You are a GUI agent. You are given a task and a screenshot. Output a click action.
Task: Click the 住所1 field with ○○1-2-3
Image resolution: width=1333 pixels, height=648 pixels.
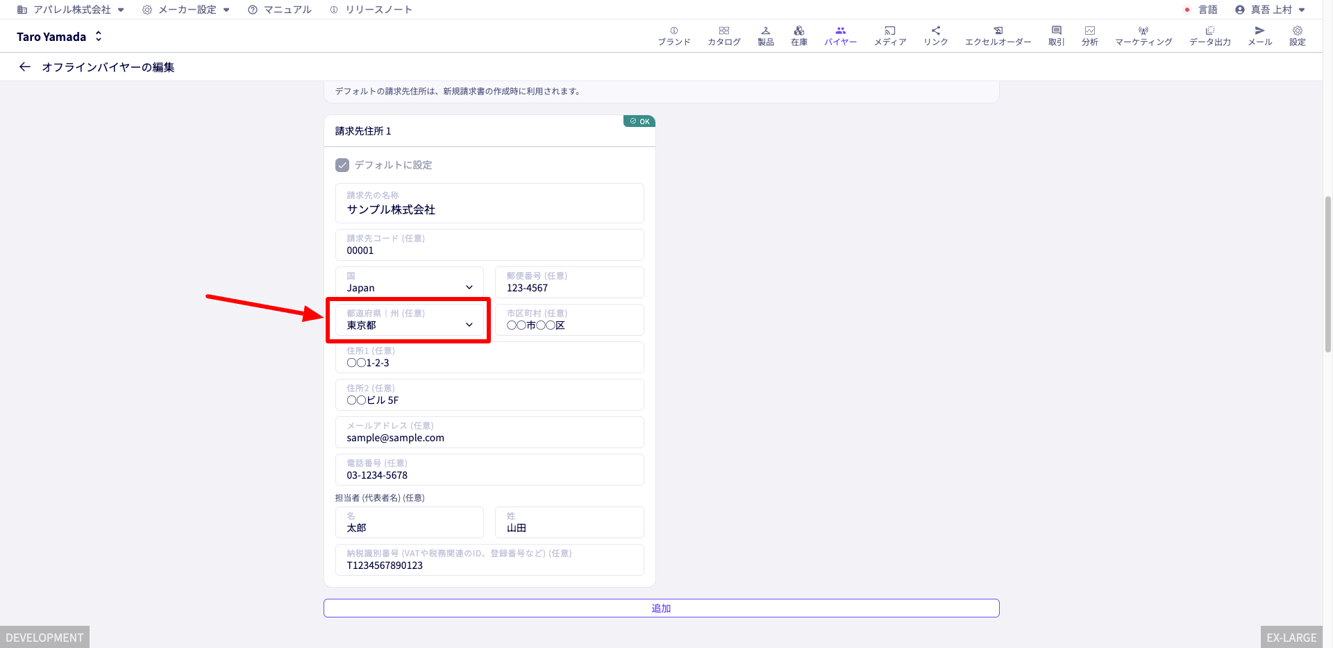pyautogui.click(x=489, y=357)
